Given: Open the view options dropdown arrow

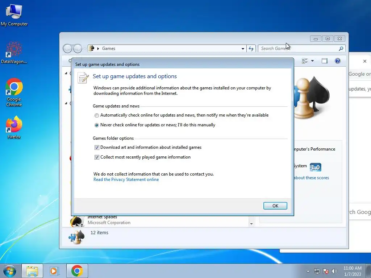Looking at the screenshot, I should pos(312,61).
